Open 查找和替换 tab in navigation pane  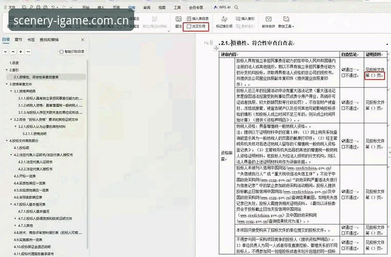[49, 40]
